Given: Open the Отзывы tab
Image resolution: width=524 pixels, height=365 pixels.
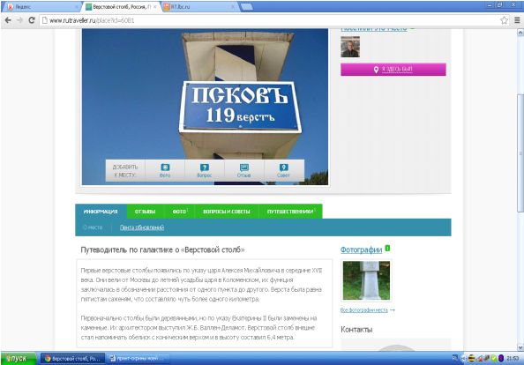Looking at the screenshot, I should point(145,212).
